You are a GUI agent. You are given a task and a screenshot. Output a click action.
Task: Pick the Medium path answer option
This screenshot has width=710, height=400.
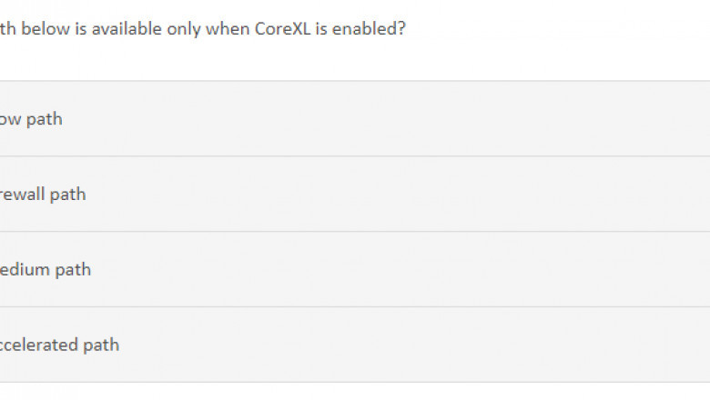tap(355, 269)
